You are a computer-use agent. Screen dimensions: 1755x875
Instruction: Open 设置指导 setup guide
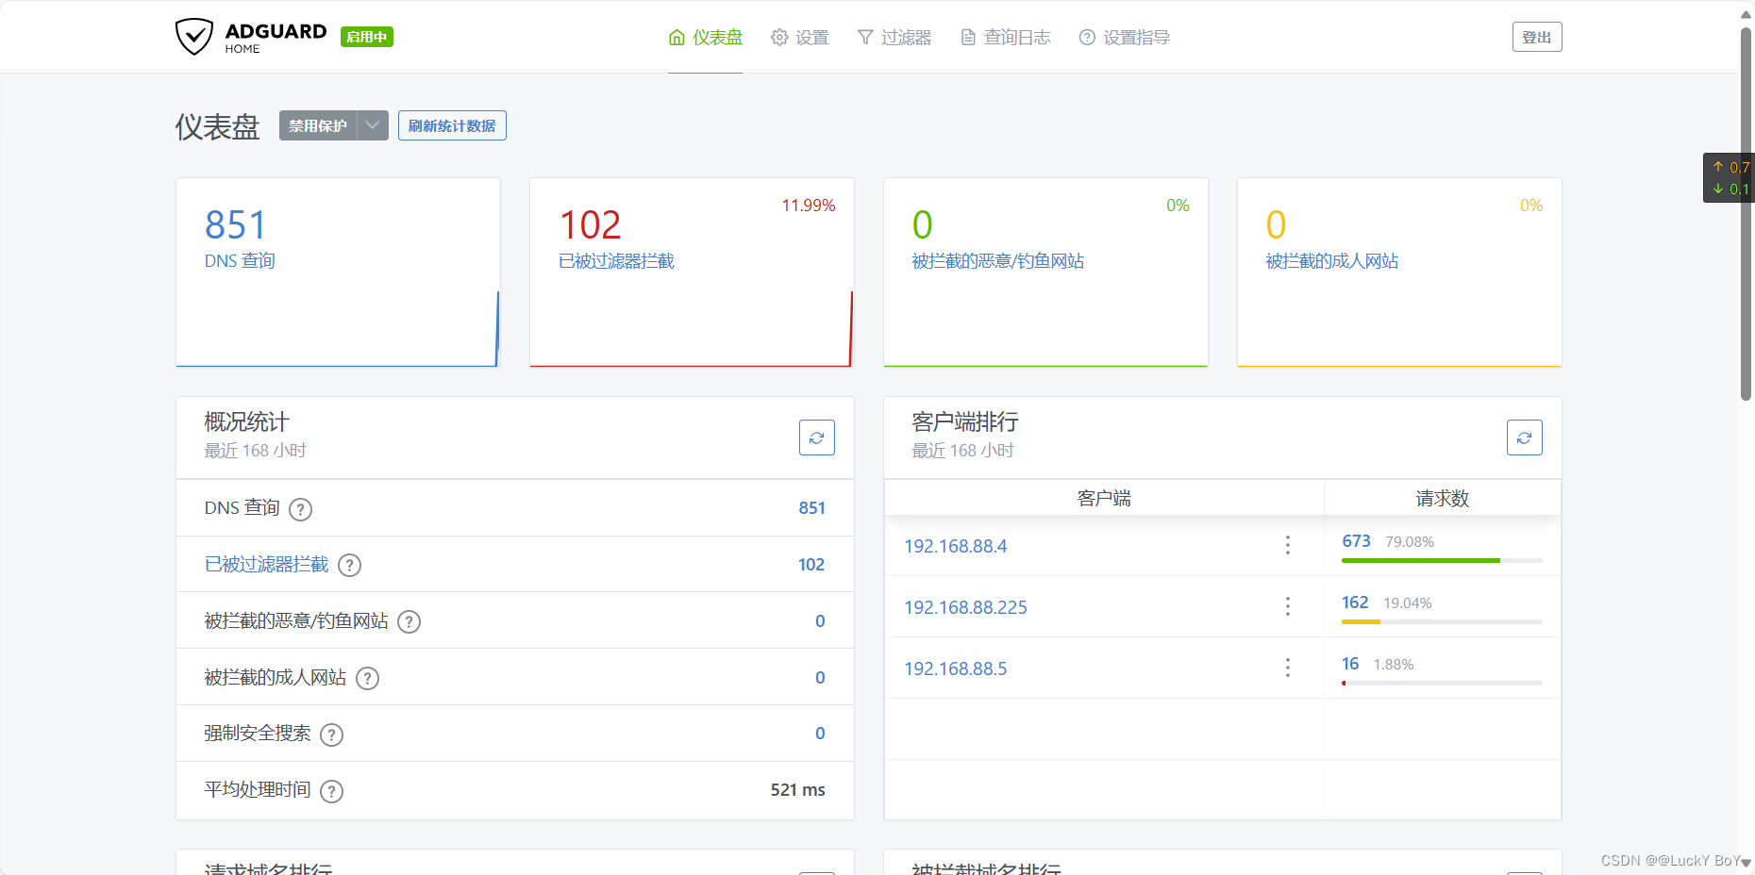pos(1124,38)
